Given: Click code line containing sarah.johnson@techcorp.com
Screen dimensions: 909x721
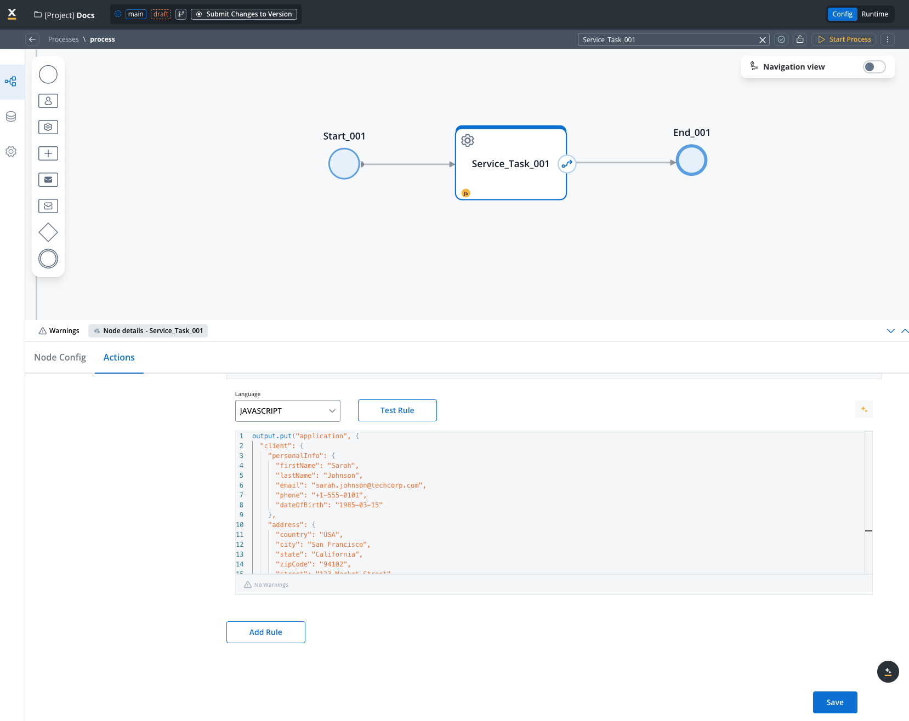Looking at the screenshot, I should tap(351, 485).
